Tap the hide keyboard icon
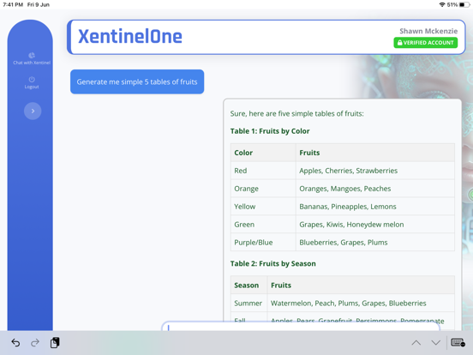The height and width of the screenshot is (355, 473). pos(458,343)
